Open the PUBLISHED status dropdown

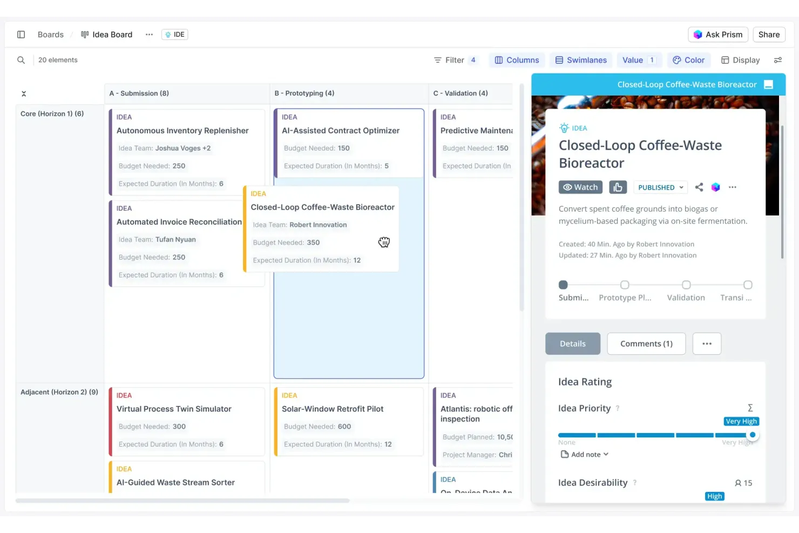click(661, 187)
